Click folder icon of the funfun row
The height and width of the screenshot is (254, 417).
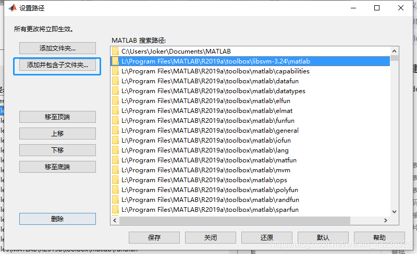coord(115,121)
